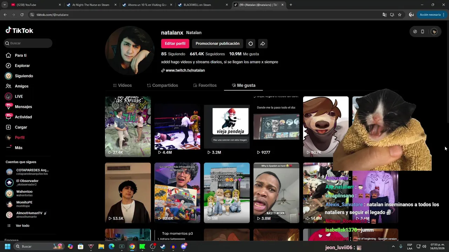The width and height of the screenshot is (449, 252).
Task: Open the wrestling video with 4.4M views
Action: coord(177,127)
